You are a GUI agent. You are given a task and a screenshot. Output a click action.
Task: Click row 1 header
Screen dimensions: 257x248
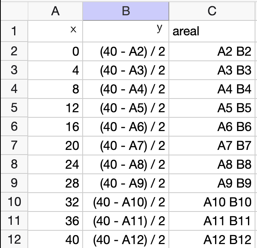pos(14,31)
